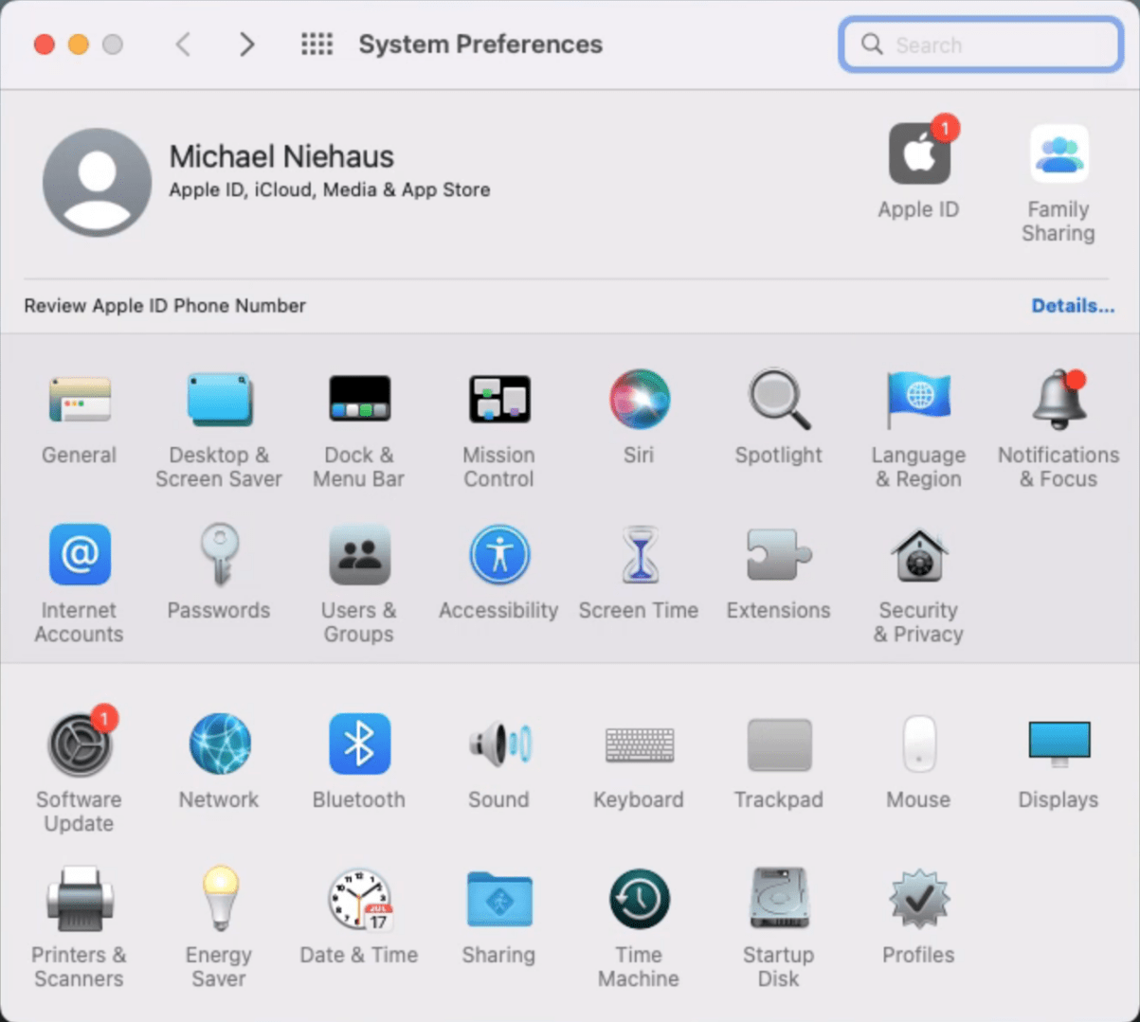
Task: Open the Network preferences pane
Action: tap(219, 745)
